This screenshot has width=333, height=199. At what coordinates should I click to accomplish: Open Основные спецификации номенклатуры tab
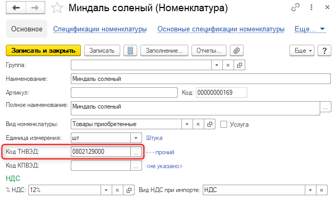tap(221, 29)
